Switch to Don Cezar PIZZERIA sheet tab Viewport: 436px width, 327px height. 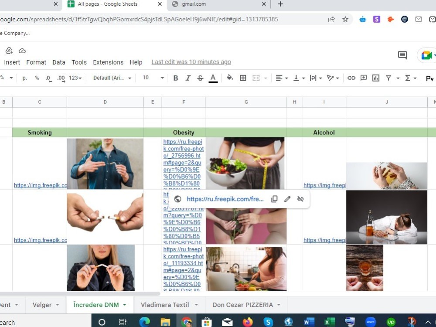coord(242,305)
